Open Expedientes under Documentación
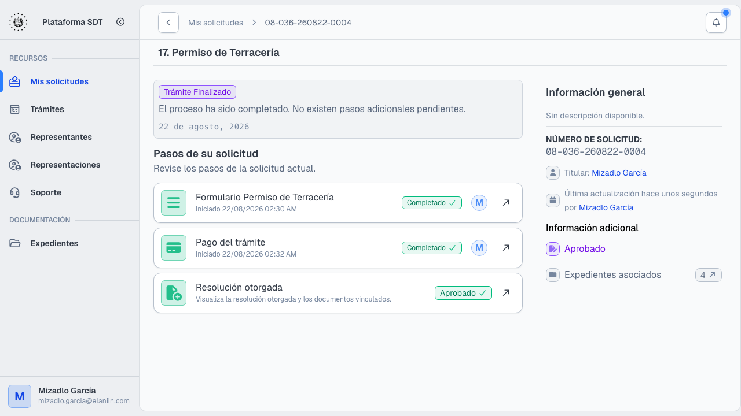This screenshot has height=416, width=741. 69,243
